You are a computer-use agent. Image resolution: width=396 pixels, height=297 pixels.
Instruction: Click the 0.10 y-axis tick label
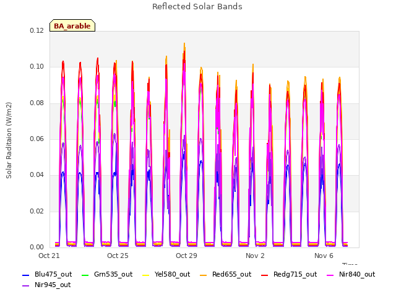tap(37, 67)
